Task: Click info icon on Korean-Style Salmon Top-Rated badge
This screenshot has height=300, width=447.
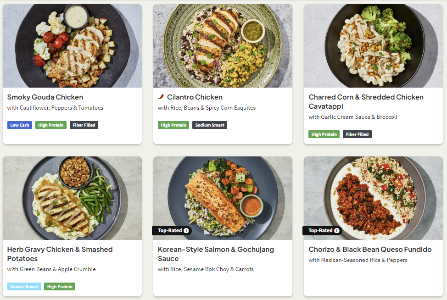Action: (x=186, y=231)
